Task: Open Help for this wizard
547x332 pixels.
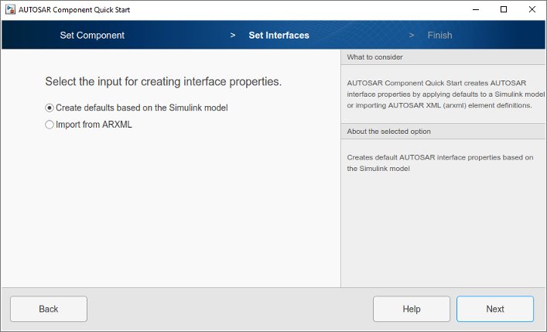Action: (x=412, y=309)
